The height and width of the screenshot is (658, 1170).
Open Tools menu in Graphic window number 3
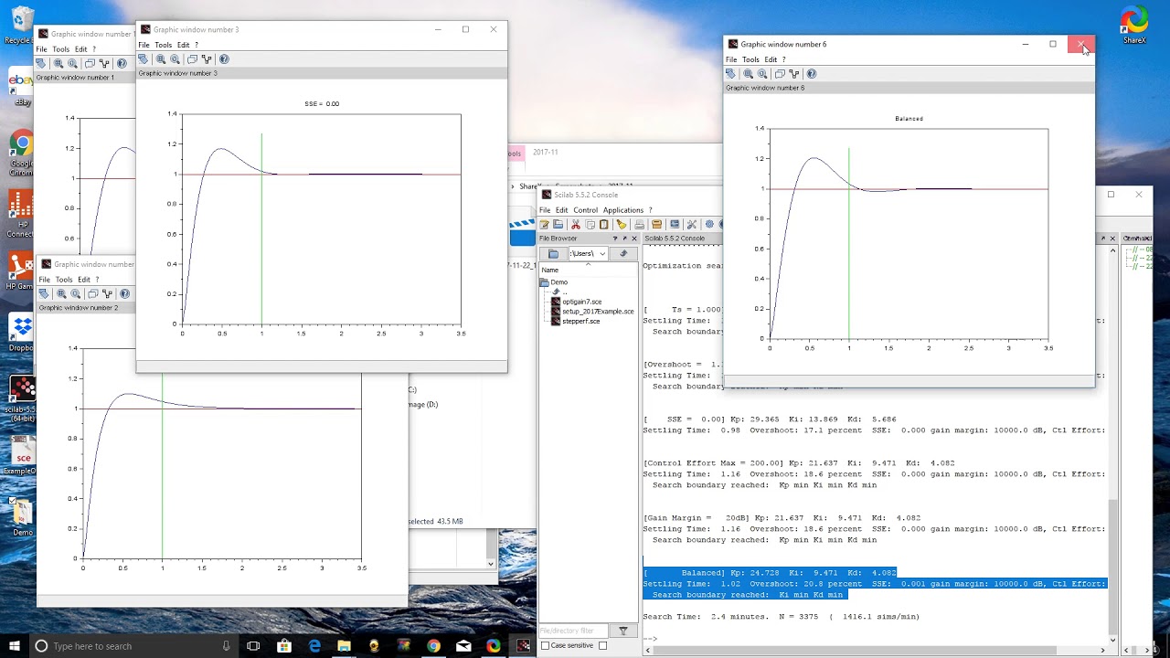[x=163, y=45]
